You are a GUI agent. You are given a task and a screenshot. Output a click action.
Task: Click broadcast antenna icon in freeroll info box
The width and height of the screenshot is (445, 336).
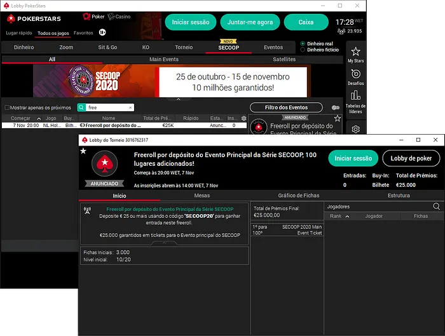pos(87,210)
